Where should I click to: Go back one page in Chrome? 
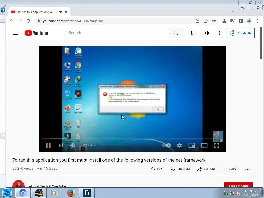(12, 21)
